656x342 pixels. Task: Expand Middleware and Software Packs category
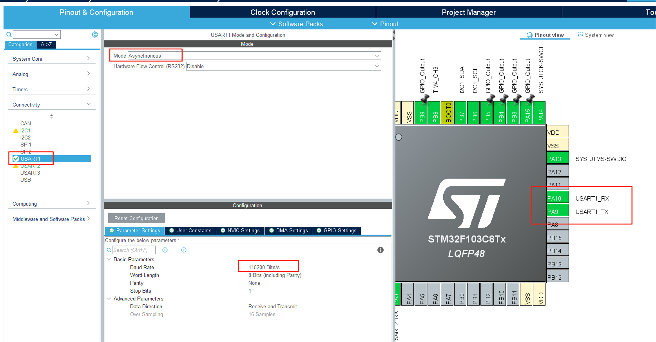(51, 219)
